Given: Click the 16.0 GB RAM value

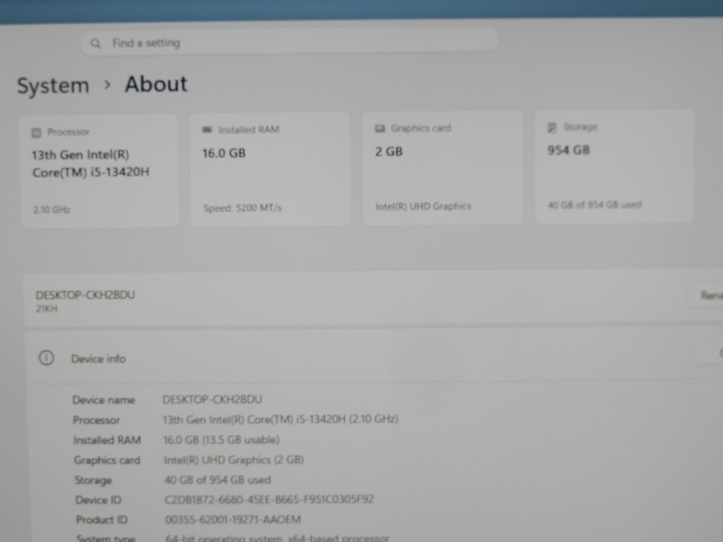Looking at the screenshot, I should coord(224,154).
